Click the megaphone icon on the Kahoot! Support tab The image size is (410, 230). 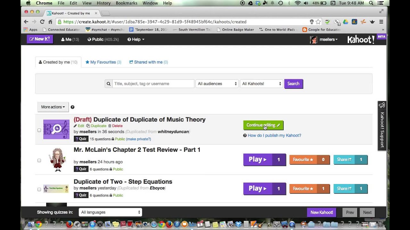tap(382, 105)
